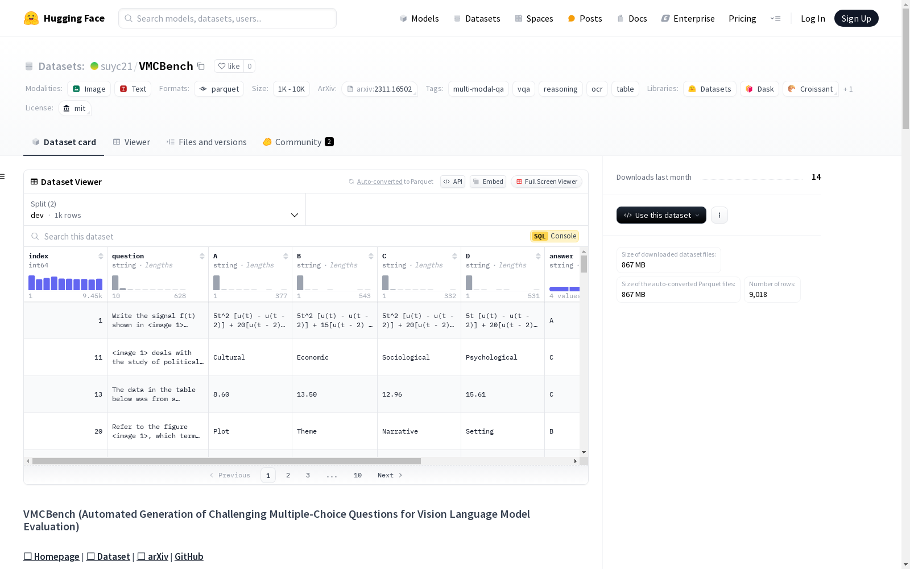The image size is (910, 569).
Task: Click the Auto-converted link
Action: pos(379,182)
